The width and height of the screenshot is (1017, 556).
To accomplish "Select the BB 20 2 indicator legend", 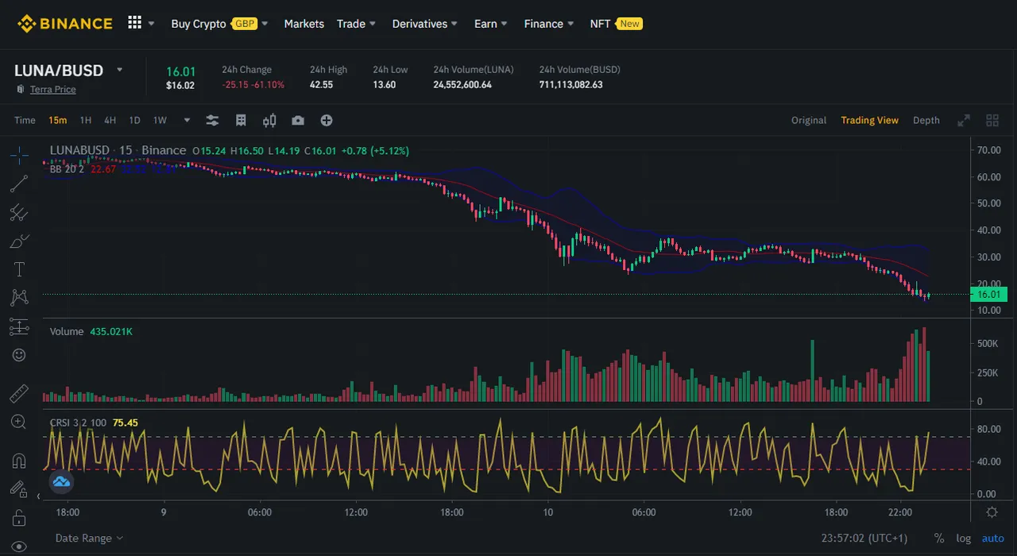I will [67, 168].
